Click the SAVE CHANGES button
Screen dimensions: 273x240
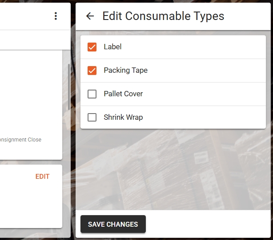pyautogui.click(x=113, y=224)
